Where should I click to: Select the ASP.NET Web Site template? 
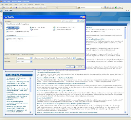(13, 27)
